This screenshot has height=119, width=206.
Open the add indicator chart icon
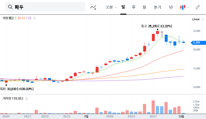(93, 7)
